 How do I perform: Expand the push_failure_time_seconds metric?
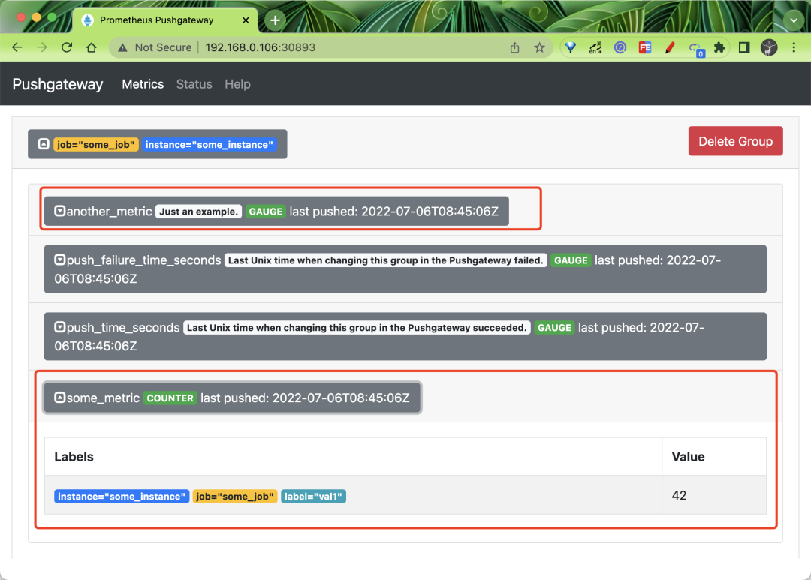[x=61, y=260]
